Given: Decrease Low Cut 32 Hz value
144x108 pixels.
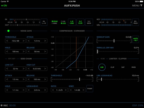Looking at the screenshot, I should coord(7,69).
